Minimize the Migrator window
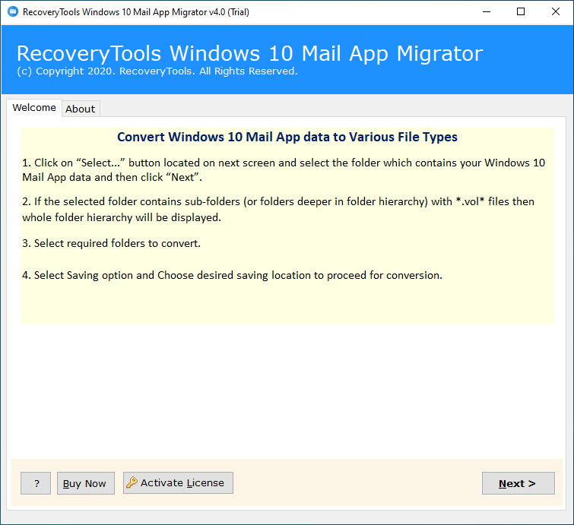This screenshot has width=574, height=525. click(487, 11)
